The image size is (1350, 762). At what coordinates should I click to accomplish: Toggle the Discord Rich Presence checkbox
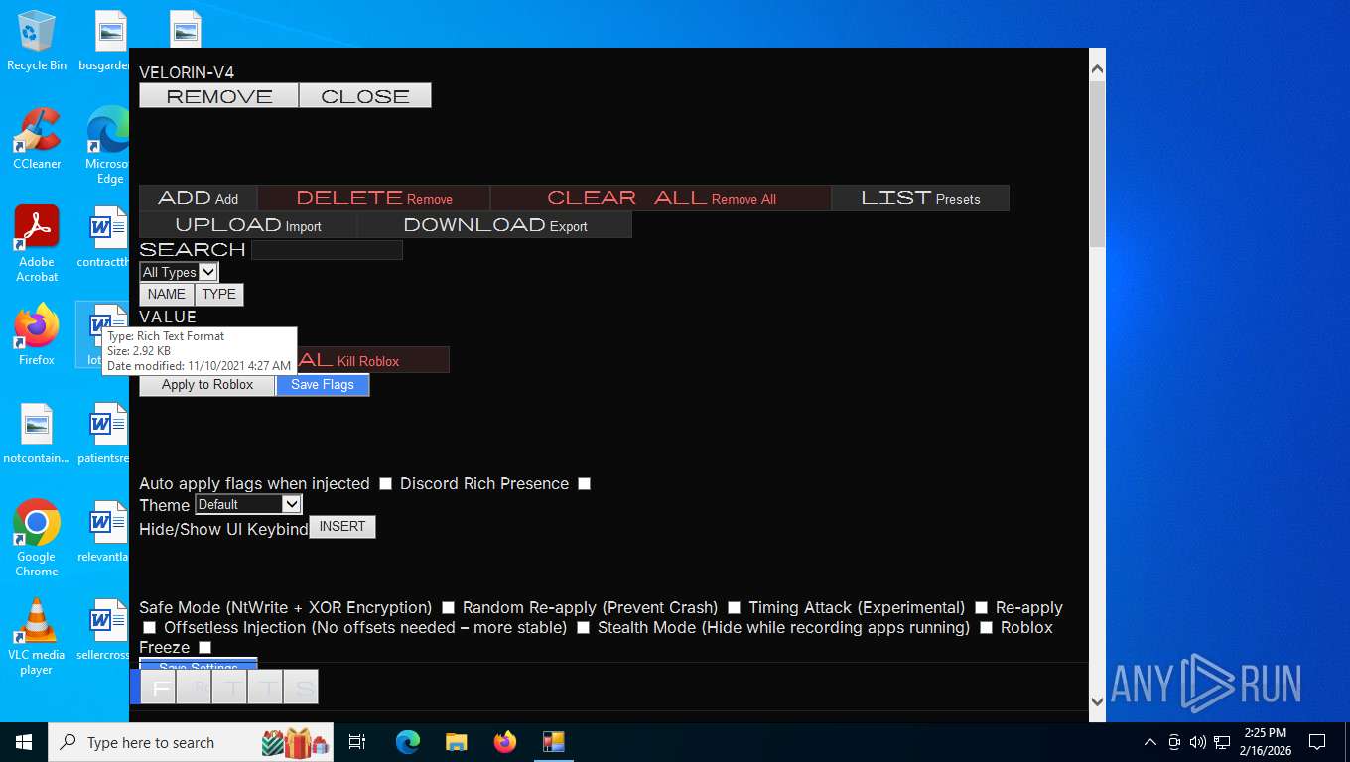[x=584, y=483]
